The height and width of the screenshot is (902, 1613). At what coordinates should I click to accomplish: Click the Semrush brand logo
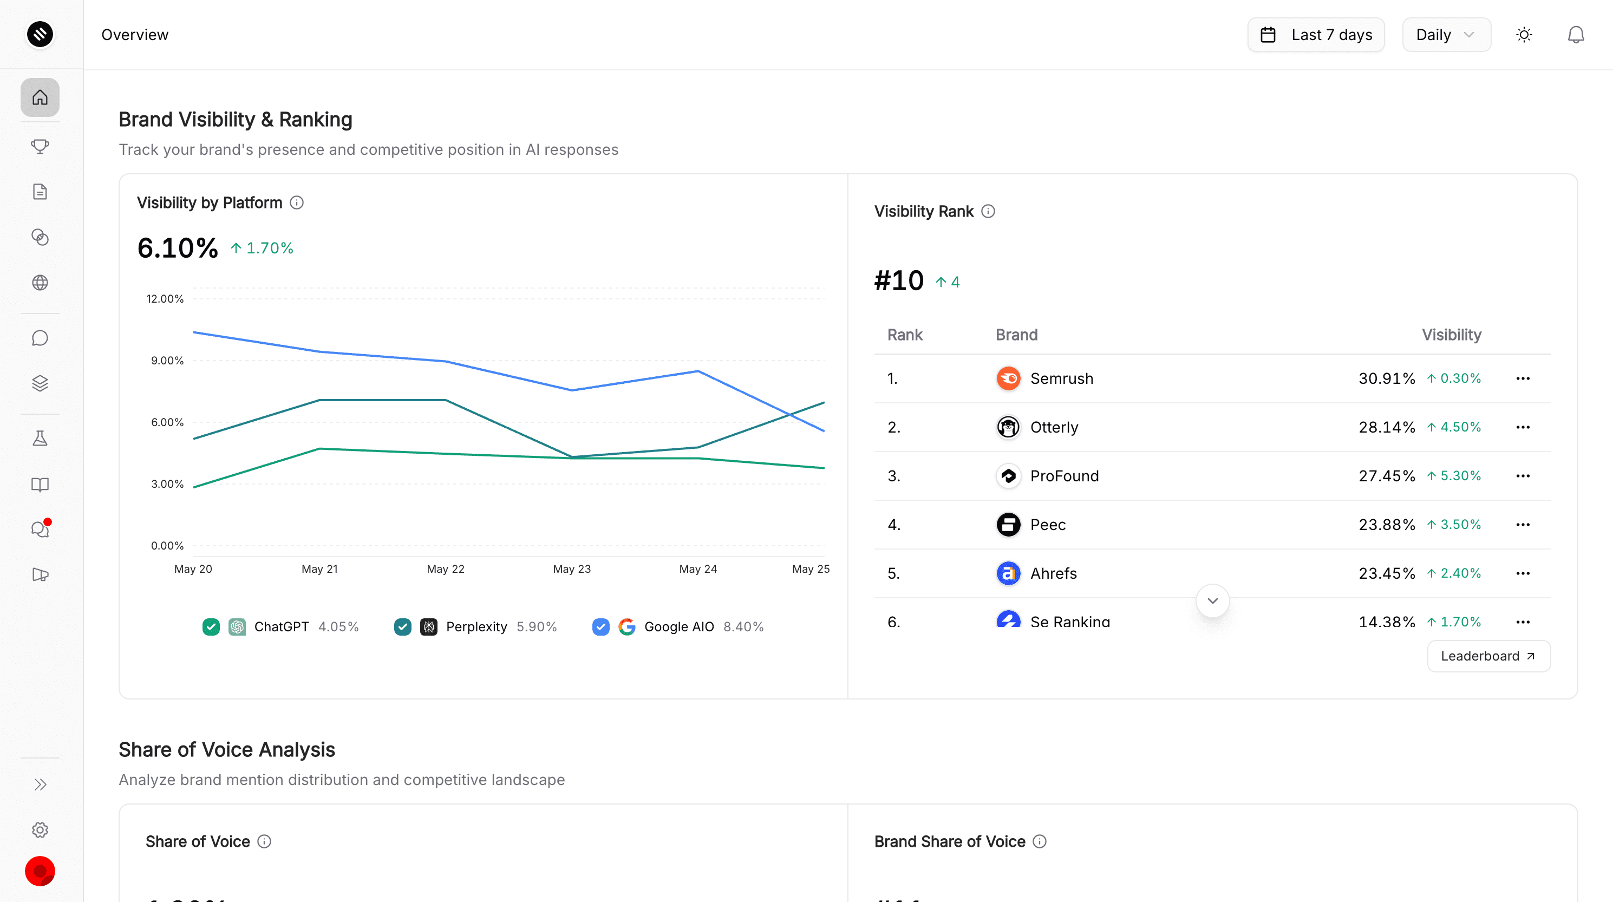click(x=1008, y=378)
